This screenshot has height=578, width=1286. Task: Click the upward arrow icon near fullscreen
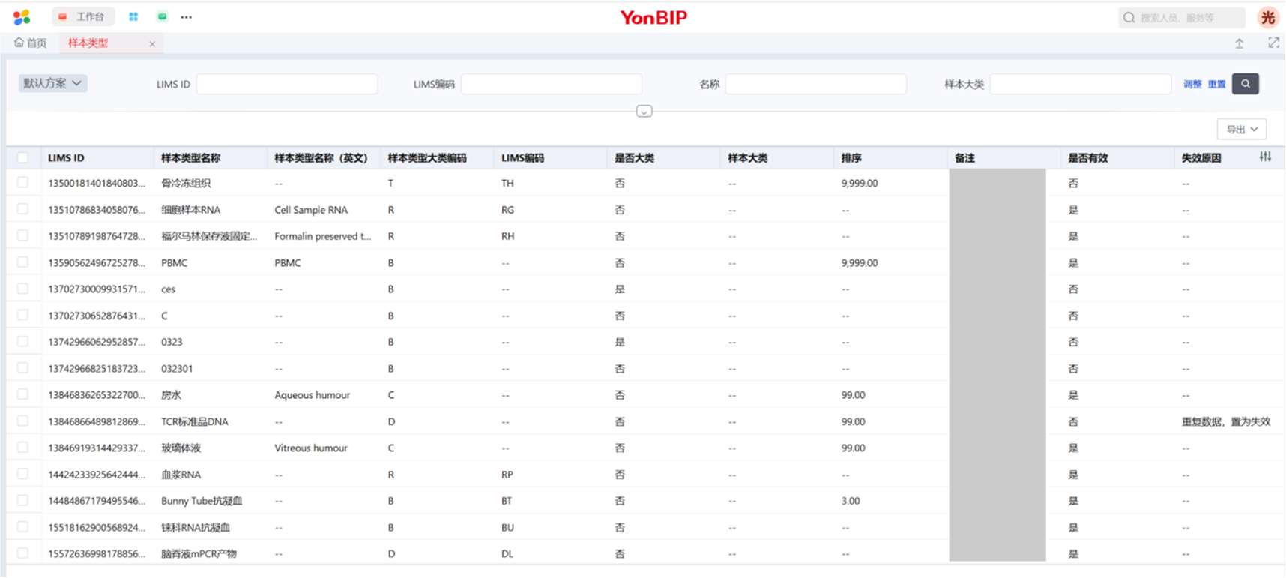1240,44
